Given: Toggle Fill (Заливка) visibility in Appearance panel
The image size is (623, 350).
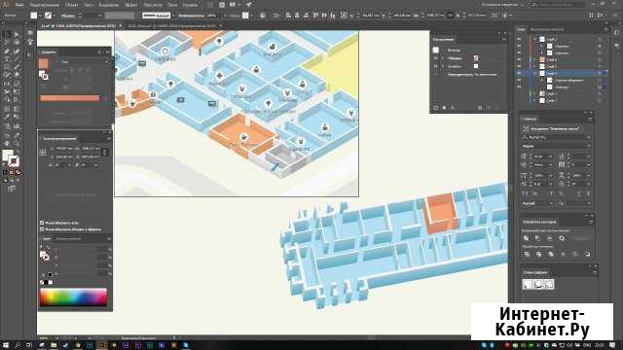Looking at the screenshot, I should click(x=435, y=66).
